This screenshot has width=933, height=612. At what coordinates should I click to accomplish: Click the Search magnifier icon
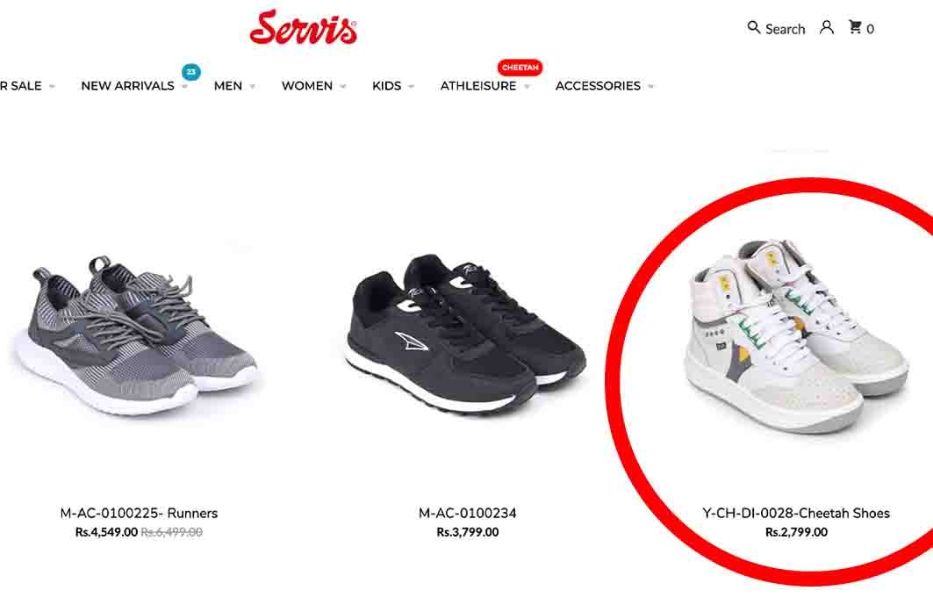coord(754,27)
